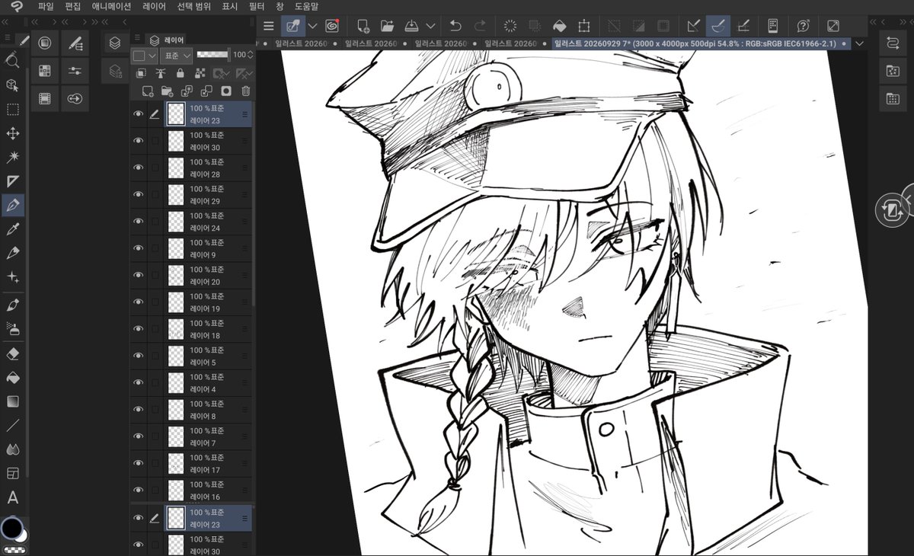Open the 필터 menu
914x556 pixels.
point(257,6)
